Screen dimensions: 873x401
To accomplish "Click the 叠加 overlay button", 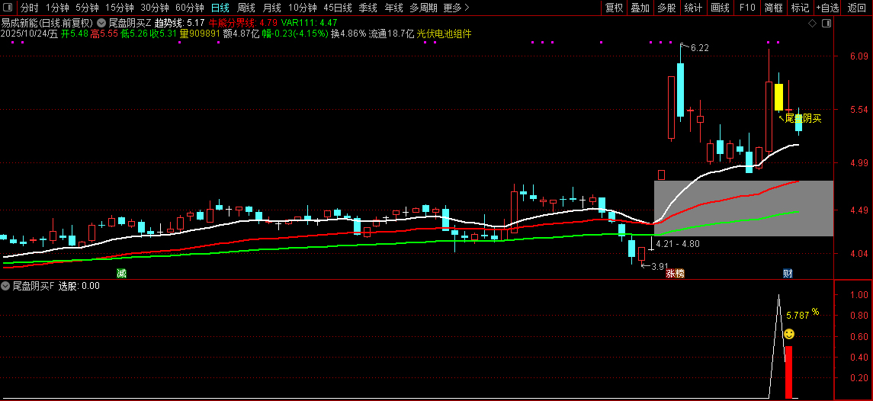I will coord(640,8).
